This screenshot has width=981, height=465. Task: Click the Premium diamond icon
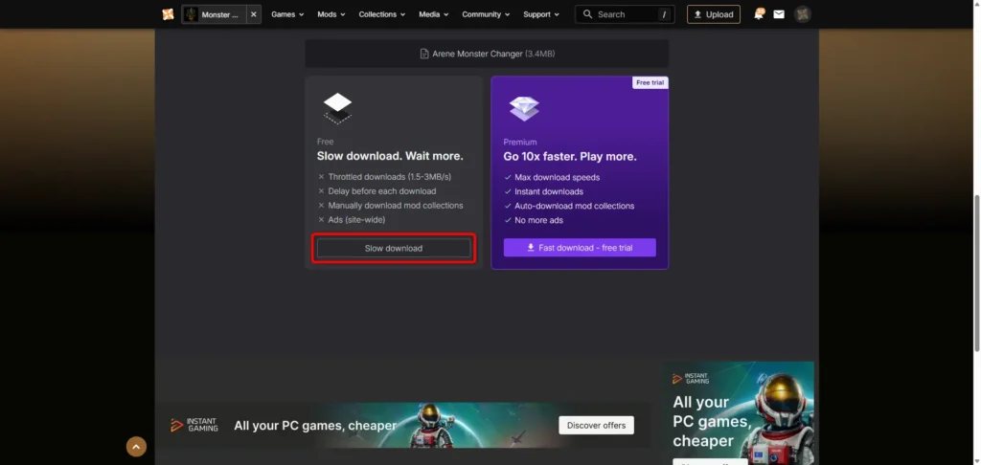point(524,109)
